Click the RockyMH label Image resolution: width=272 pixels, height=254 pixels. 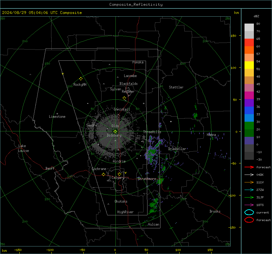click(80, 85)
